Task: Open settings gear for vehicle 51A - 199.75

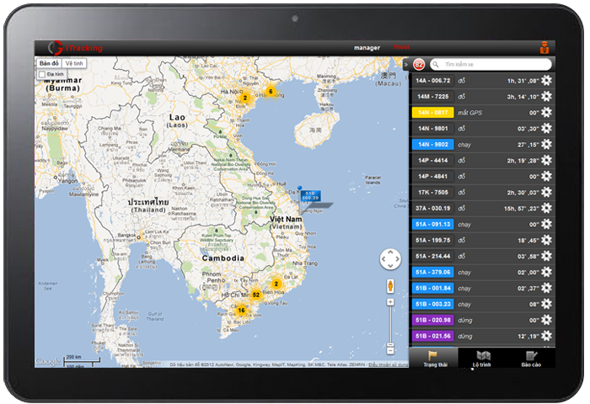Action: coord(546,240)
